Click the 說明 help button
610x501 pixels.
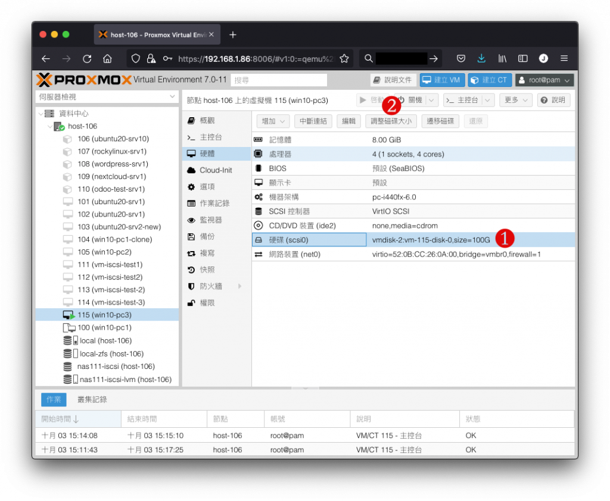pos(553,101)
